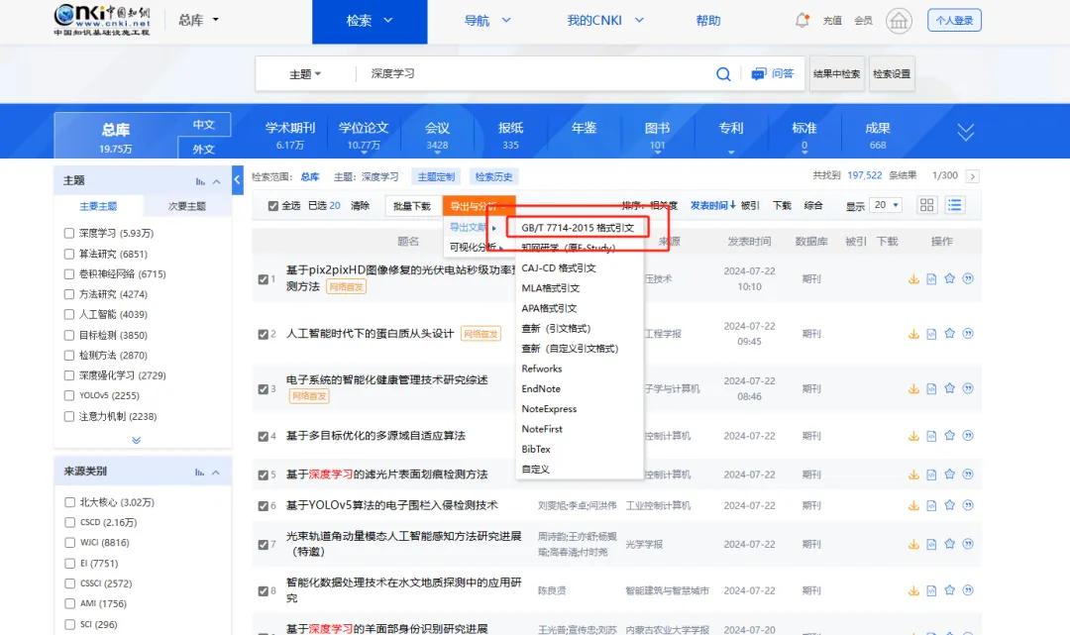The width and height of the screenshot is (1070, 635).
Task: Open the 主题 search field dropdown
Action: pyautogui.click(x=305, y=73)
